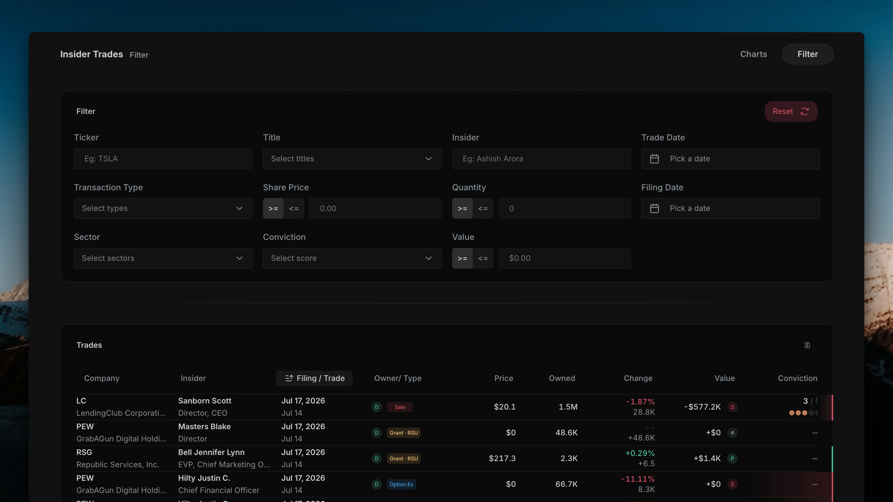This screenshot has height=502, width=893.
Task: Expand the Select types dropdown
Action: click(163, 208)
